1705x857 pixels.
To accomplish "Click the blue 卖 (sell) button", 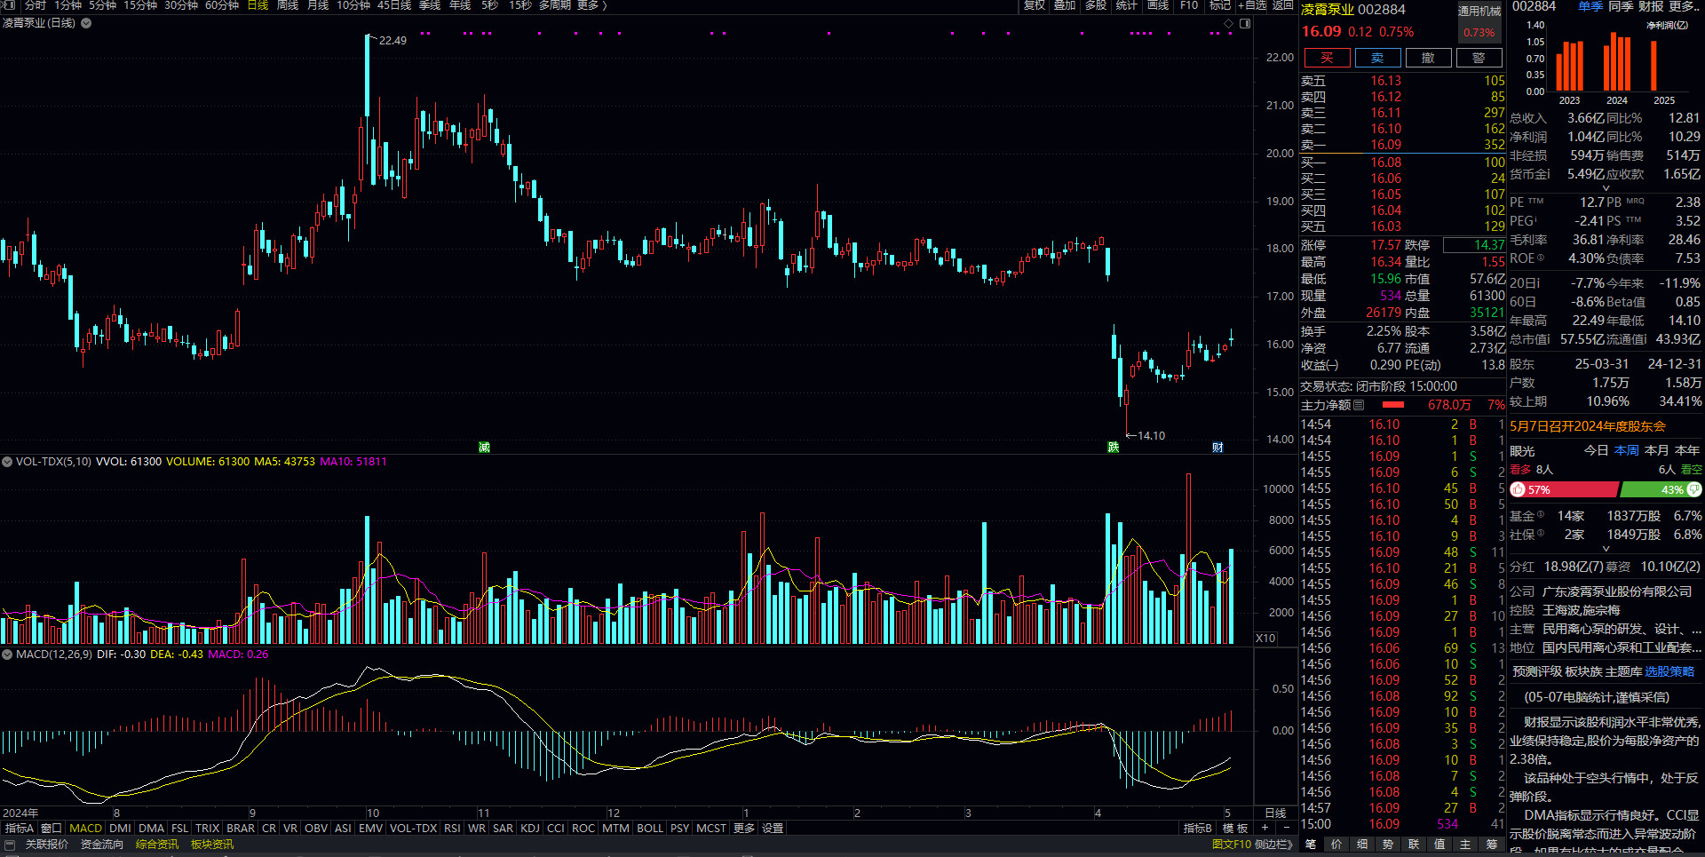I will [x=1377, y=58].
